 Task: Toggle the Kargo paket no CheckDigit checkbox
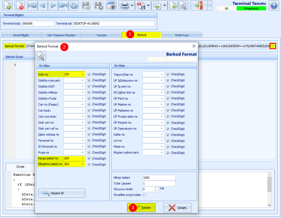[x=89, y=159]
